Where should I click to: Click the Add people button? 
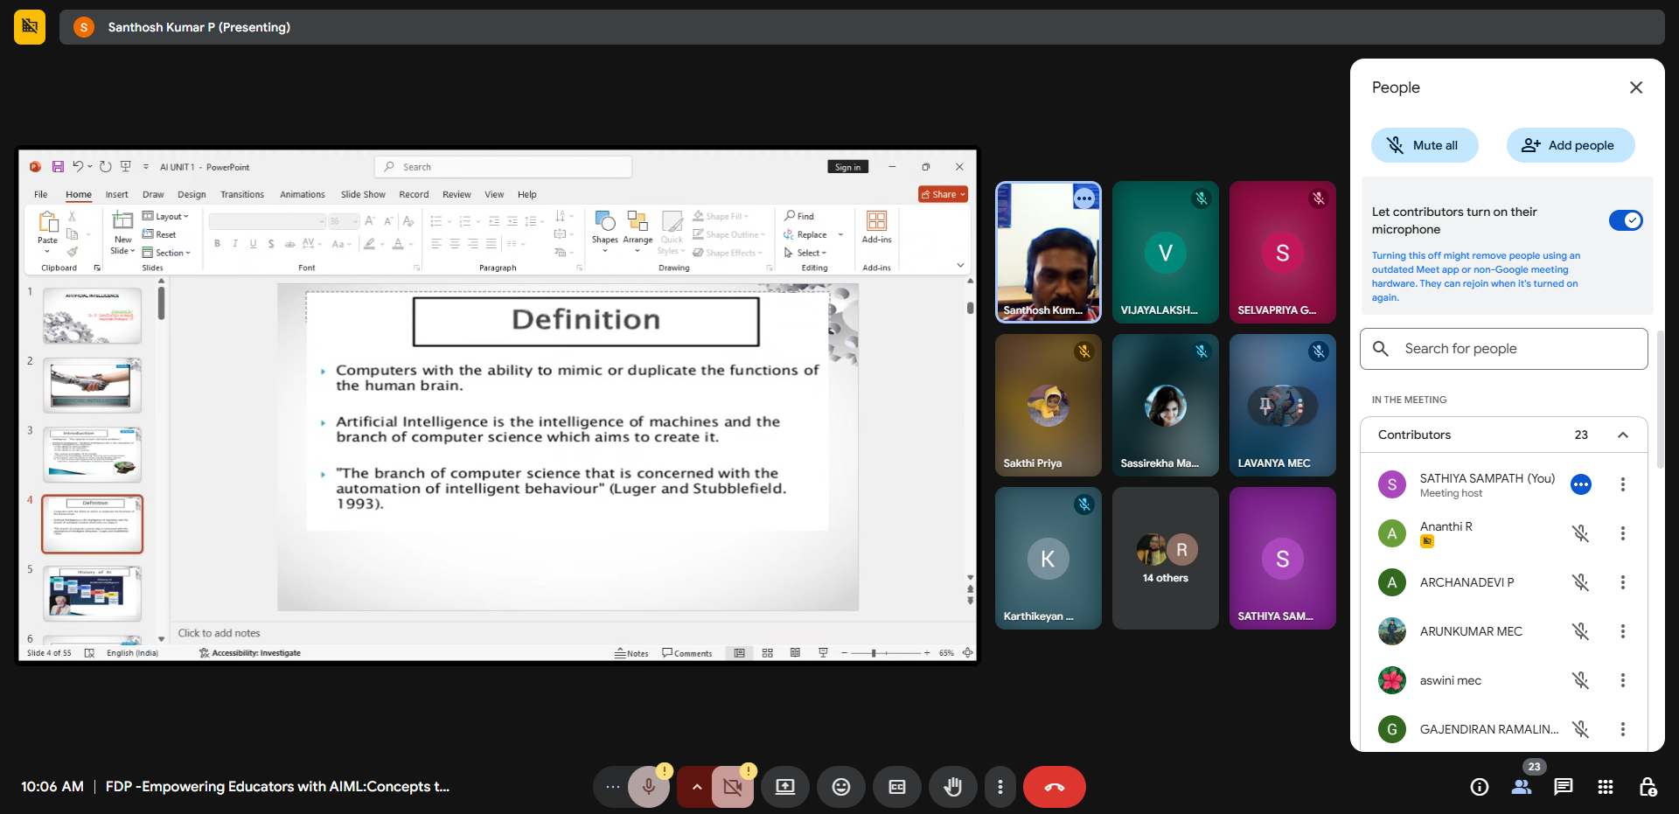tap(1571, 145)
